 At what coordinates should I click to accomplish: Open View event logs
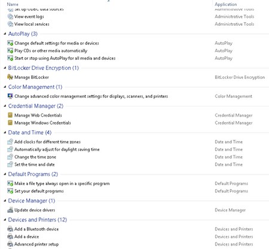29,17
